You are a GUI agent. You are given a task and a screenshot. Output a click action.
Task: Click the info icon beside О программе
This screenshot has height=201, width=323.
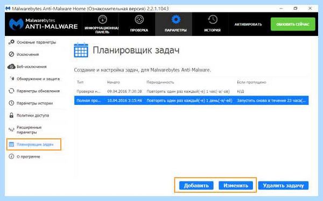click(x=11, y=156)
